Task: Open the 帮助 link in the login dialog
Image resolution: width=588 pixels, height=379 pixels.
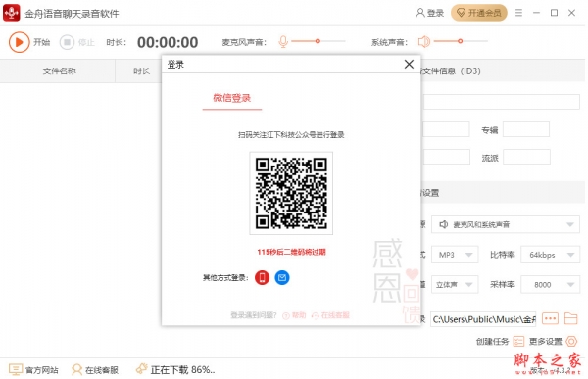Action: (295, 315)
